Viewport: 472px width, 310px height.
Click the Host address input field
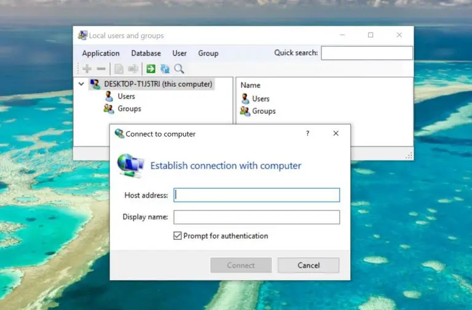point(257,195)
